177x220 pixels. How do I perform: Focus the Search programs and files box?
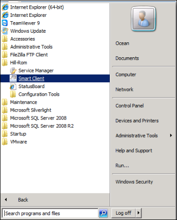tap(50, 213)
